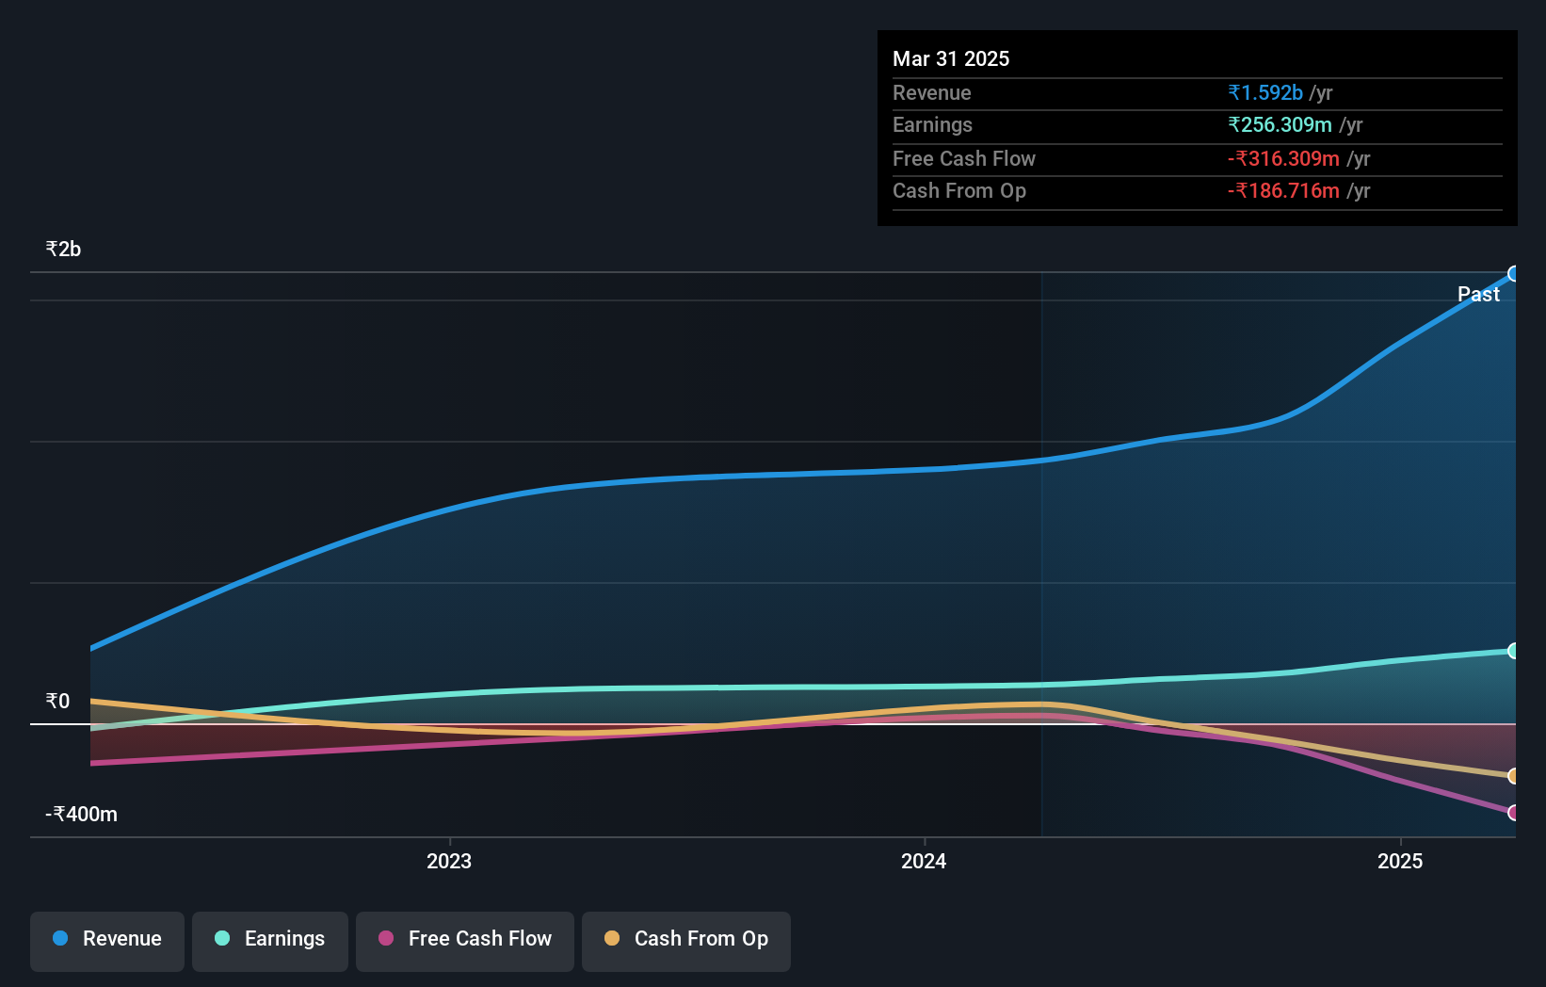Click the -₹186.716m cash from op value
The image size is (1546, 987).
click(1283, 190)
